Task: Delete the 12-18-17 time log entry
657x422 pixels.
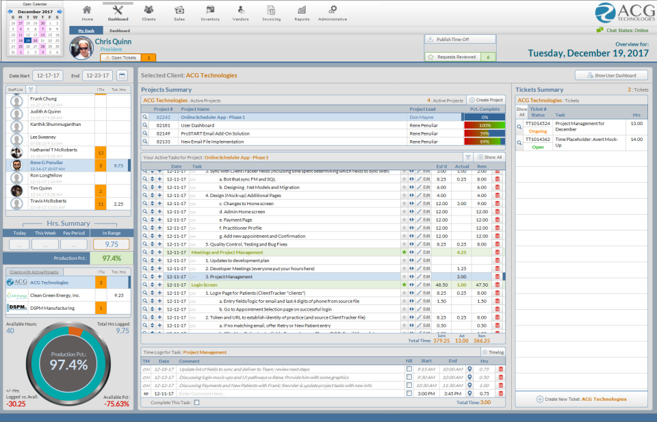Action: tap(500, 369)
